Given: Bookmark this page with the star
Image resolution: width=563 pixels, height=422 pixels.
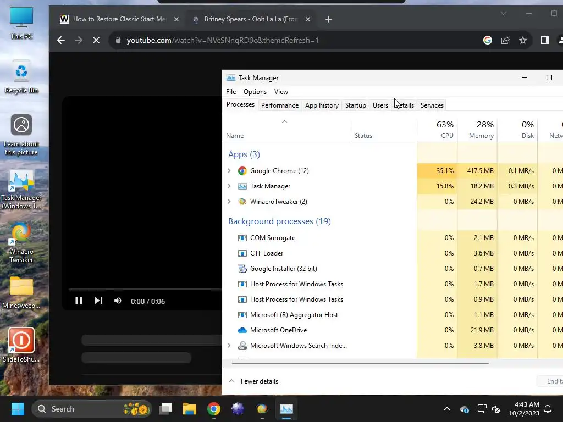Looking at the screenshot, I should (523, 40).
